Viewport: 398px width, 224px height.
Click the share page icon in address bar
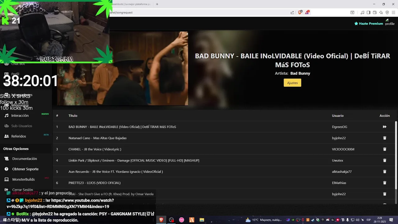point(292,12)
